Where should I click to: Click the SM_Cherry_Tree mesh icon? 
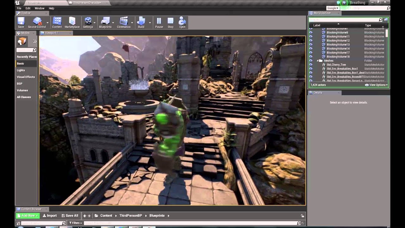click(x=323, y=65)
